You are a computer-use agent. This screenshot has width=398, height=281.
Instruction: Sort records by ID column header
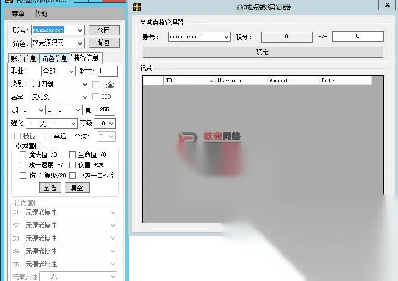click(x=189, y=81)
